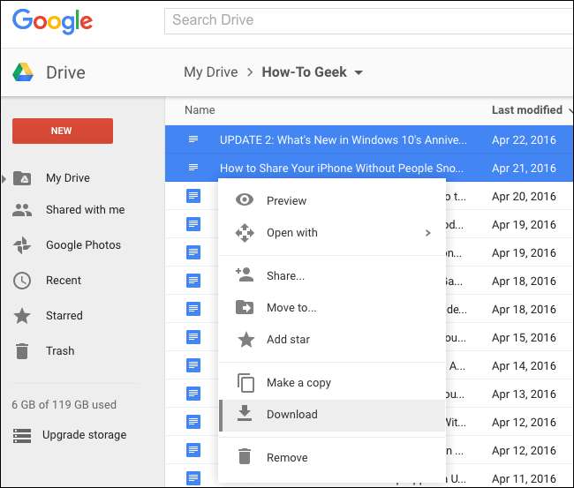Expand the My Drive tree arrow
The image size is (574, 488).
[4, 178]
